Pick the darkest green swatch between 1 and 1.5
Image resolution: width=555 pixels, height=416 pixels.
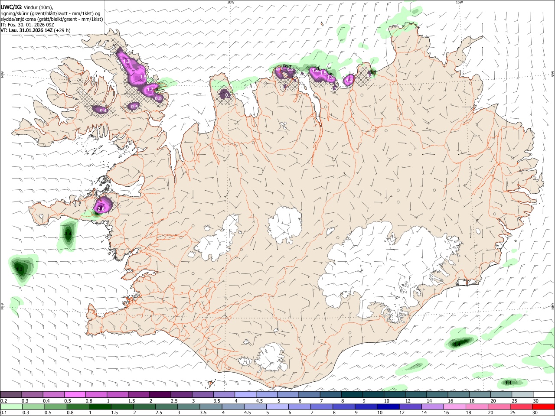point(100,407)
